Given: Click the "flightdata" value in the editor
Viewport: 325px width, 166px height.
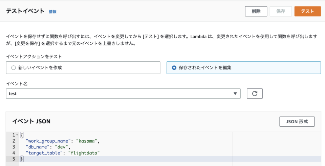Looking at the screenshot, I should tap(84, 153).
